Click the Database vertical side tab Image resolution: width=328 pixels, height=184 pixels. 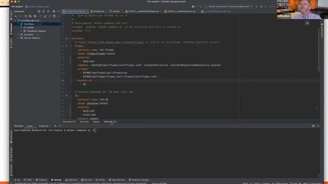(x=11, y=29)
